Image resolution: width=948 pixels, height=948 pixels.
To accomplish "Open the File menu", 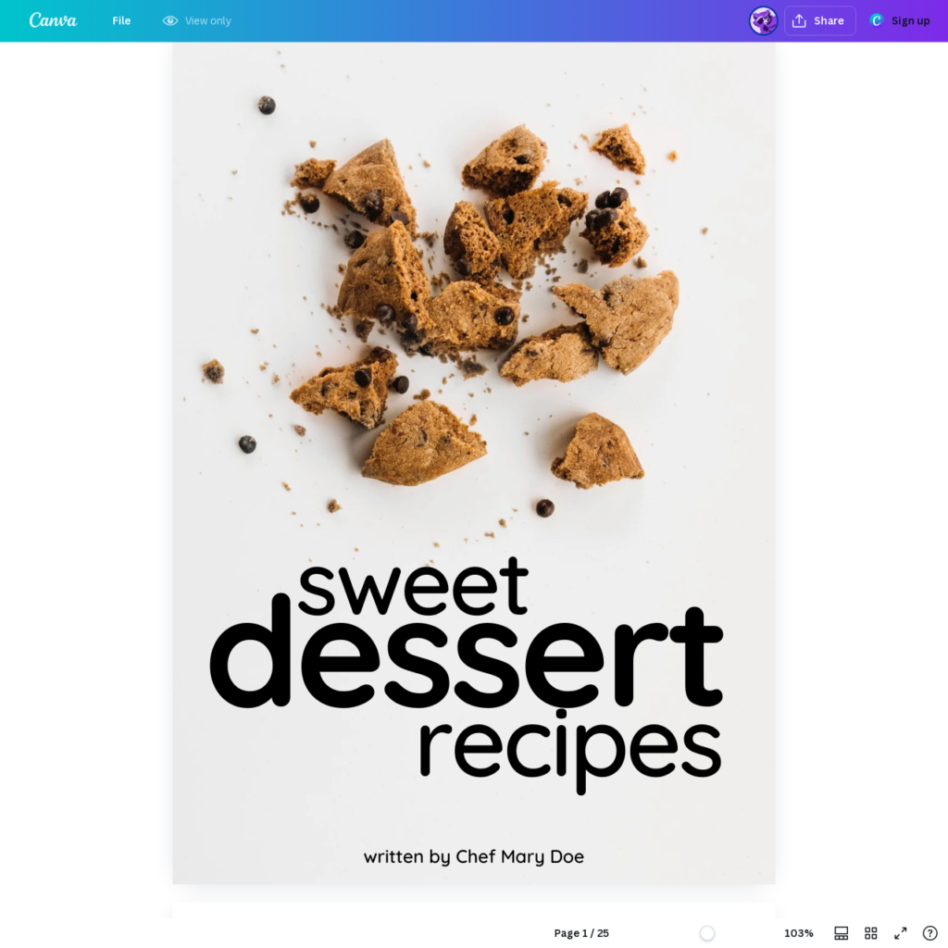I will tap(121, 20).
